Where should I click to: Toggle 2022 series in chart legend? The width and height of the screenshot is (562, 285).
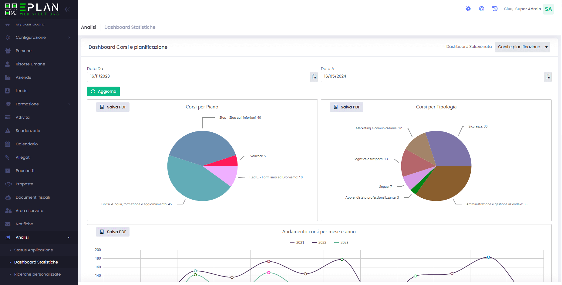(319, 243)
